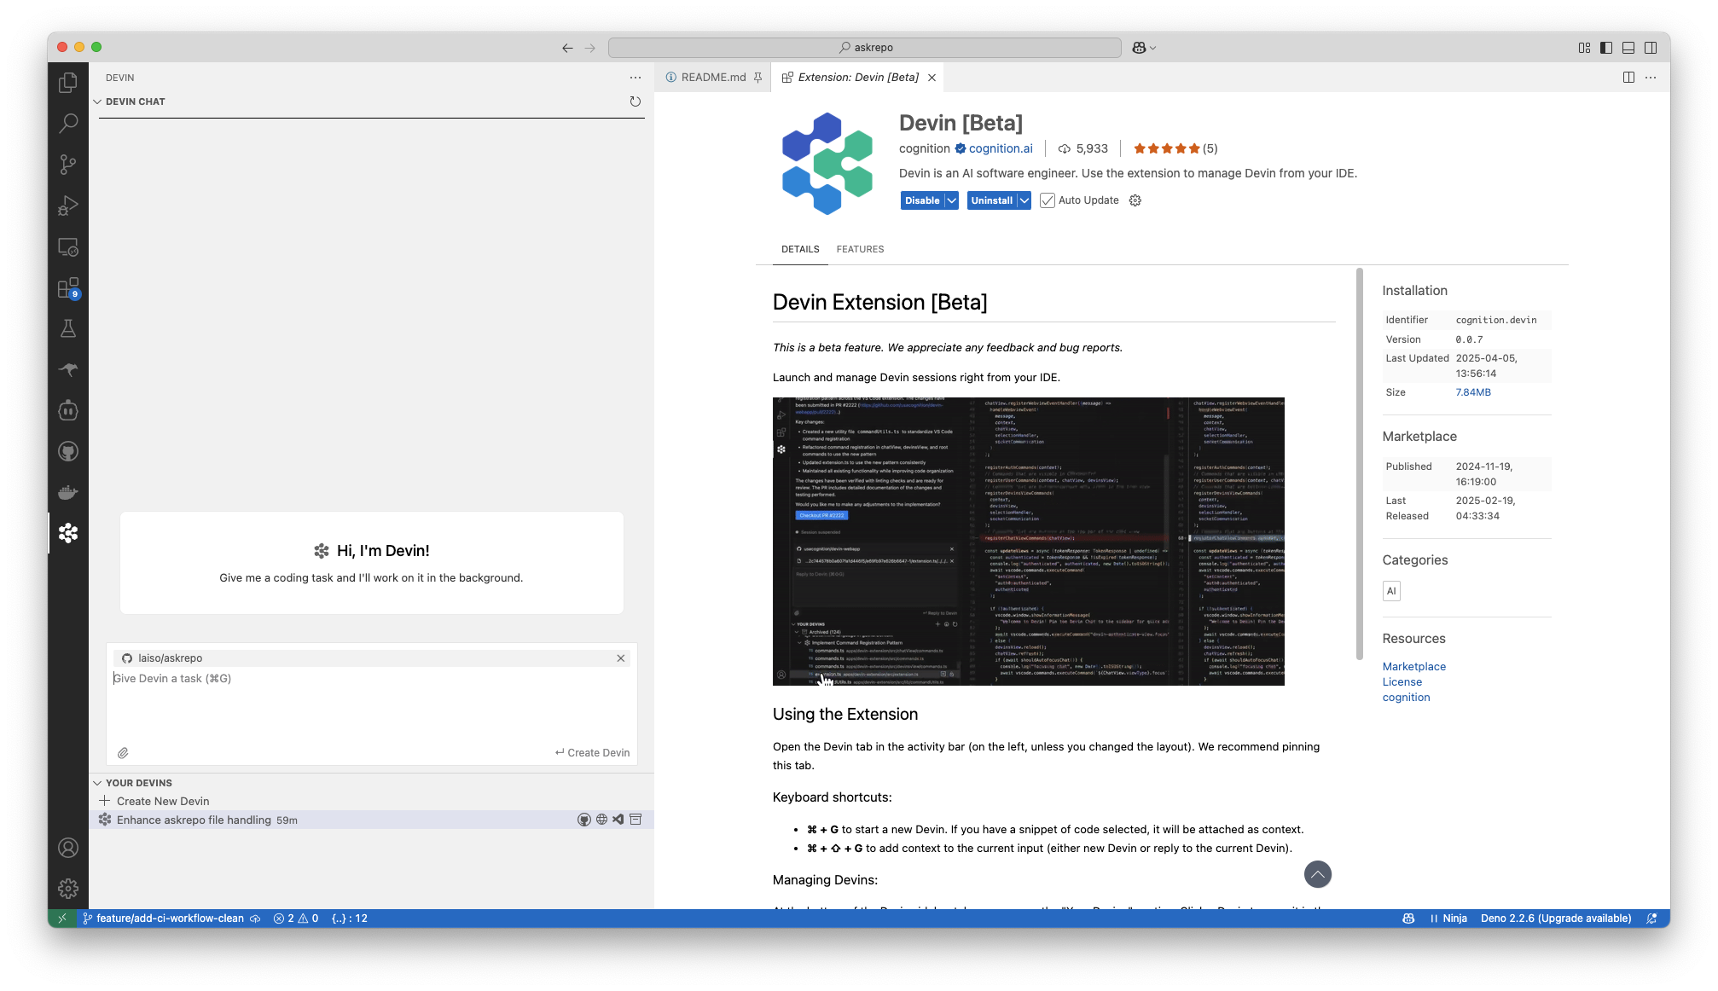Switch to the FEATURES tab
This screenshot has height=991, width=1718.
pyautogui.click(x=860, y=249)
